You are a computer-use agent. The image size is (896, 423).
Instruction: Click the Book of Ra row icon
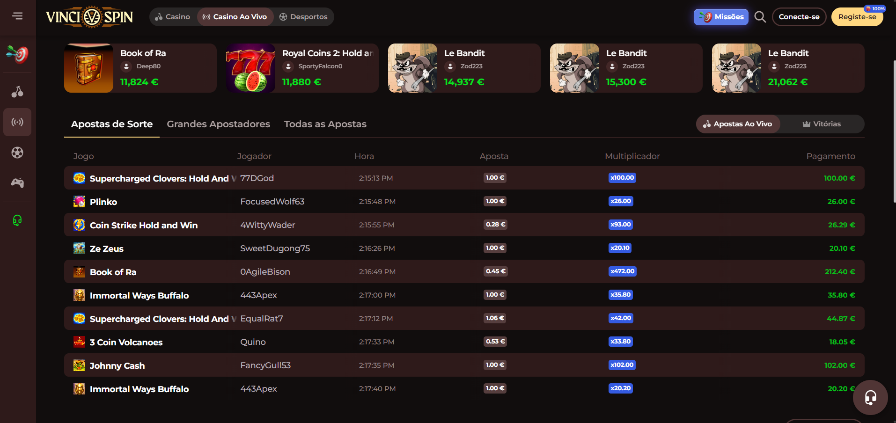click(x=79, y=271)
